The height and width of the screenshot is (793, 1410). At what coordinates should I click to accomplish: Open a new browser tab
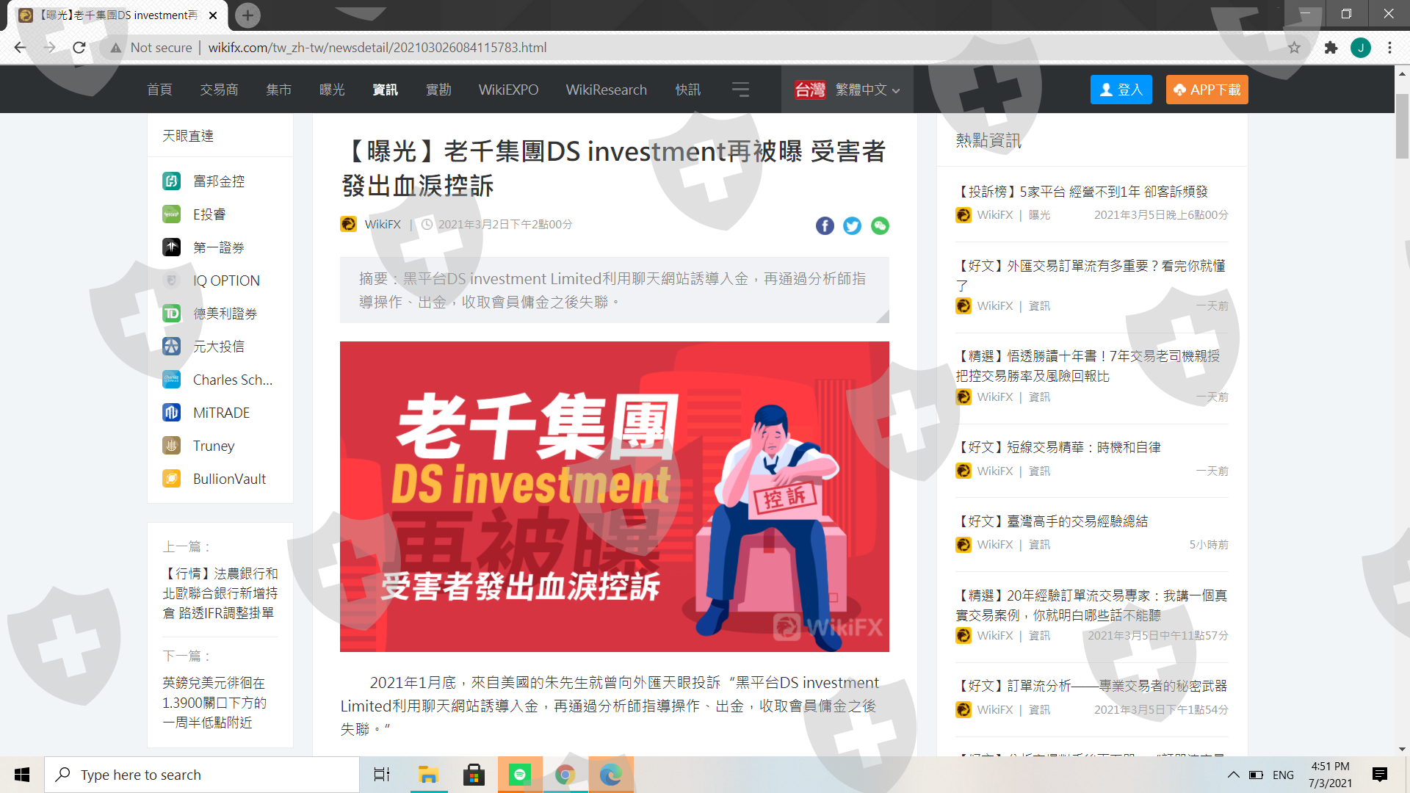(x=247, y=15)
